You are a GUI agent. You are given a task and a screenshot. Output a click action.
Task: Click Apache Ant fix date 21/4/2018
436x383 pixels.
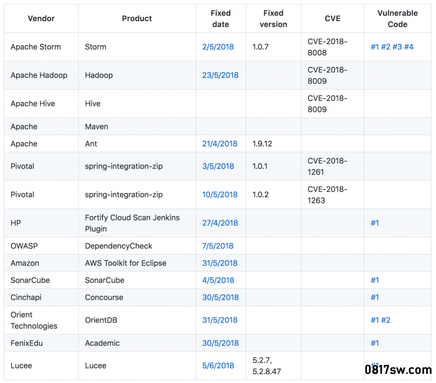click(x=220, y=144)
